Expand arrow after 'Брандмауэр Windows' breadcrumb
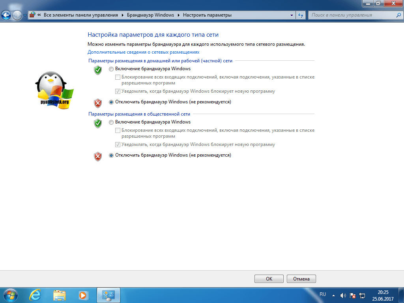This screenshot has width=404, height=303. coord(179,15)
